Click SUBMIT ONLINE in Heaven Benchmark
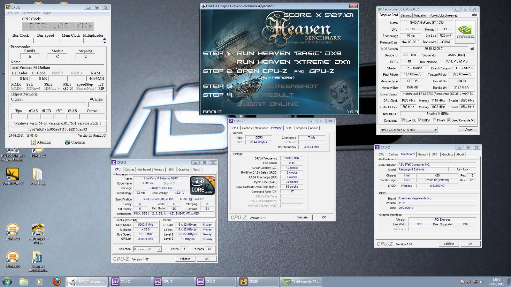 tap(268, 104)
